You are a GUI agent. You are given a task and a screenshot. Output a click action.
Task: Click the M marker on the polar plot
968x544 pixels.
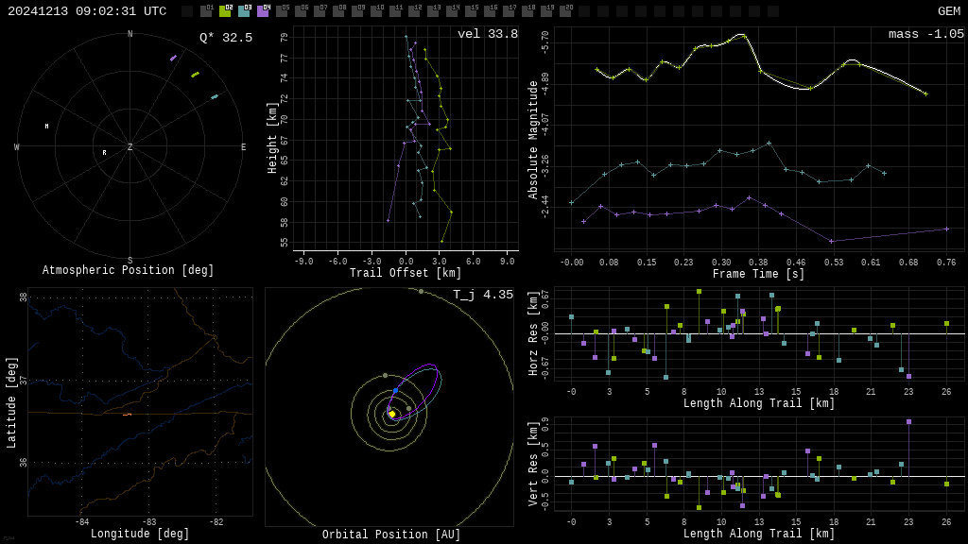tap(46, 126)
